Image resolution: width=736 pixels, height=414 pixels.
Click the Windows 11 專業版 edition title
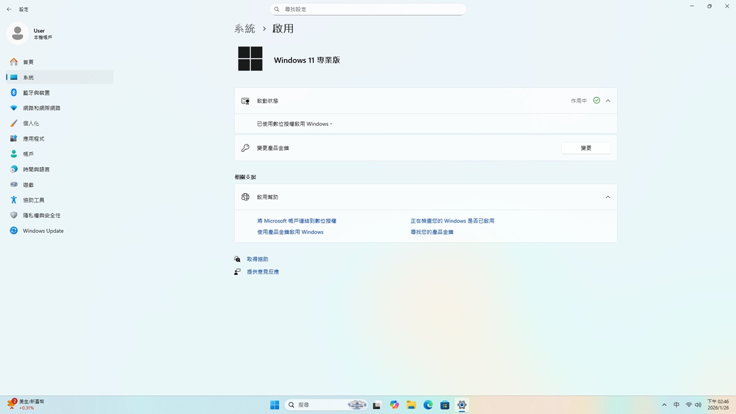tap(307, 60)
